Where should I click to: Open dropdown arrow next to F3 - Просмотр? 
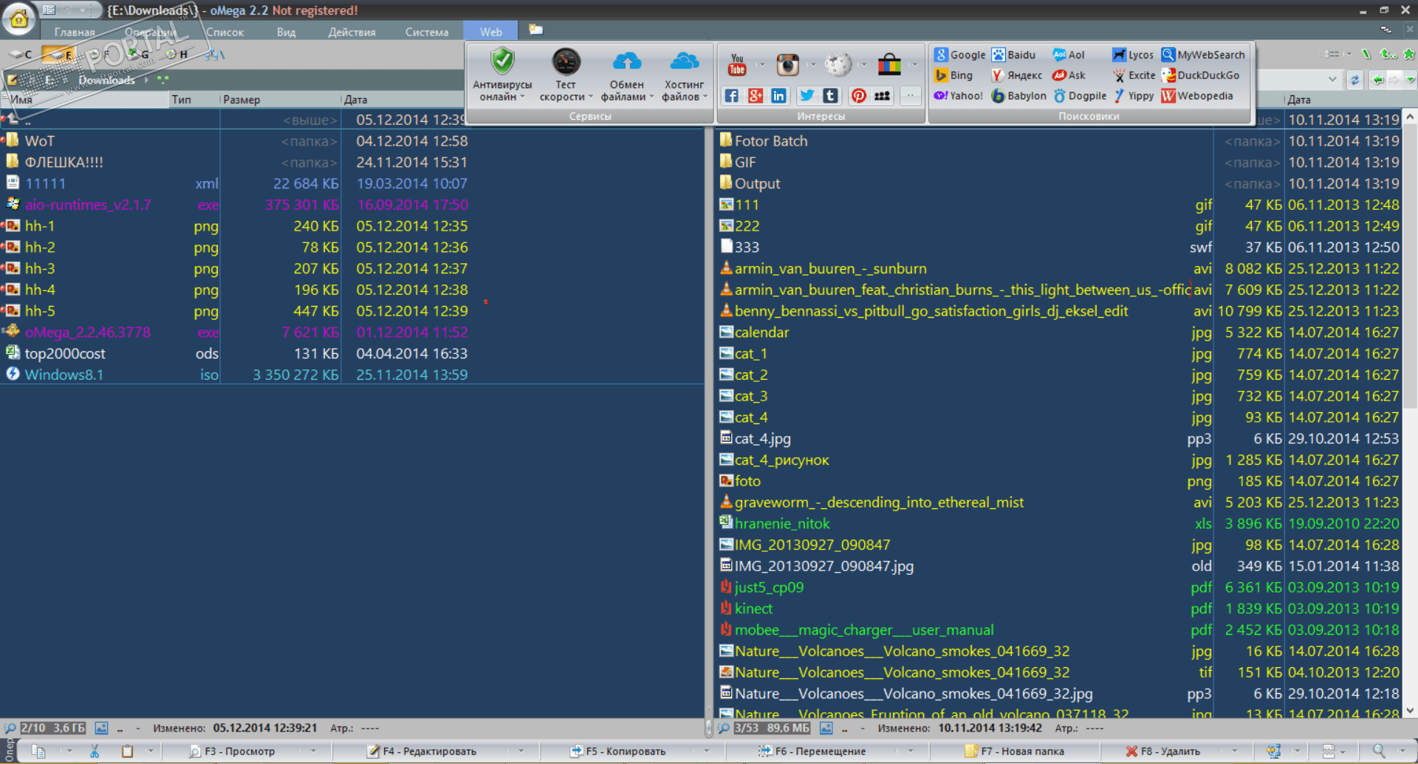(x=313, y=751)
